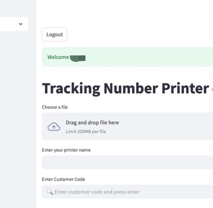The width and height of the screenshot is (213, 208).
Task: Click the 'Enter customer code and press enter' placeholder
Action: 97,192
